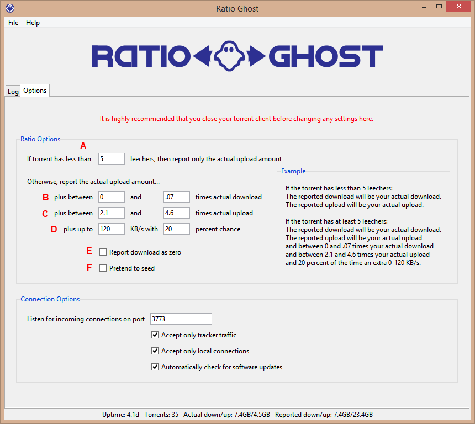
Task: Click the download multiplier maximum field showing .07
Action: click(x=177, y=197)
